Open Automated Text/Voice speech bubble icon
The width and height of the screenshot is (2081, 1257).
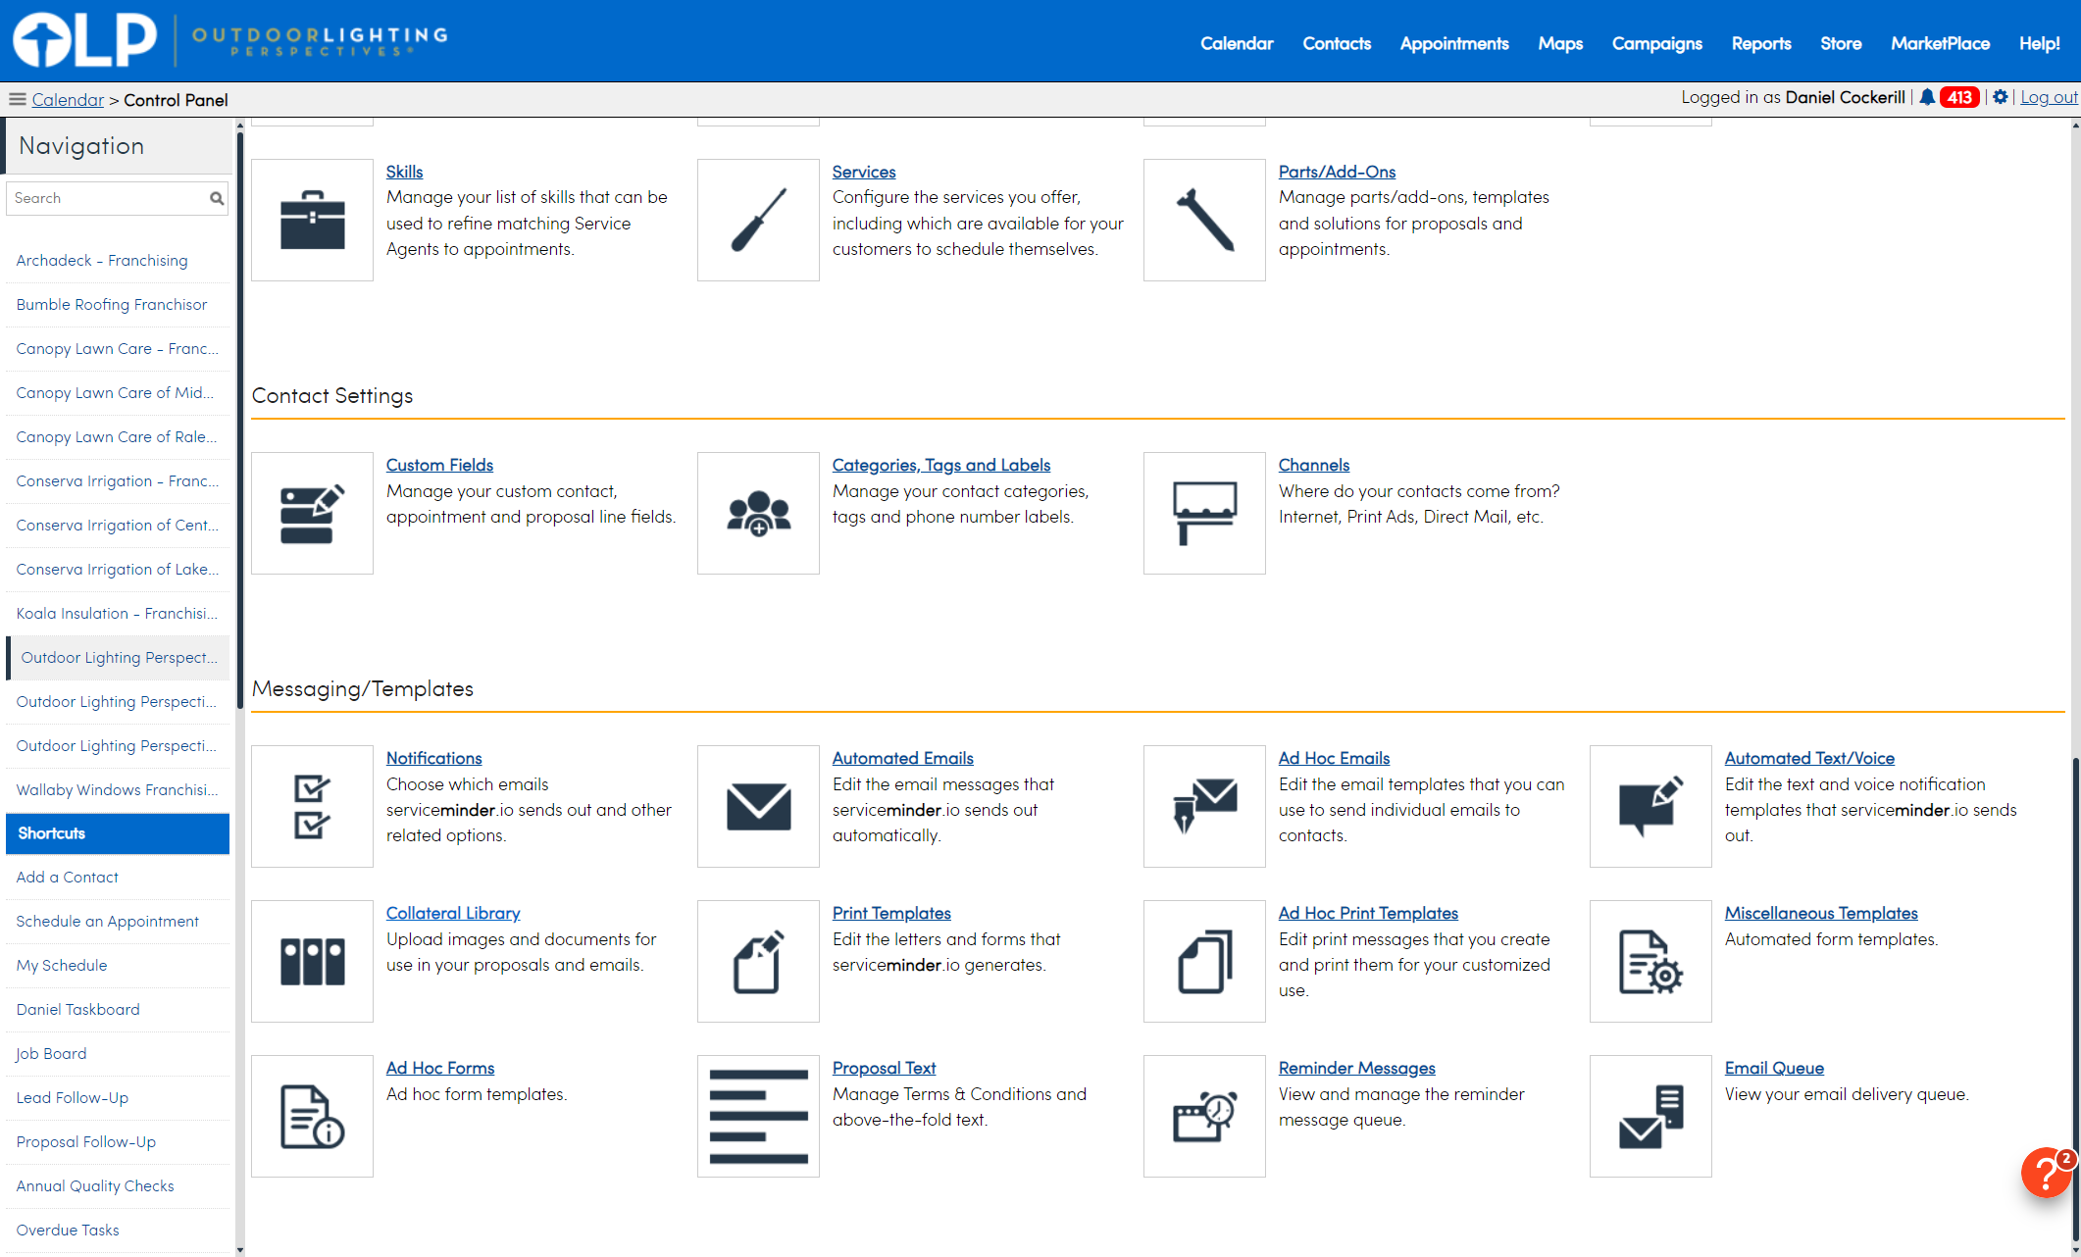coord(1650,806)
